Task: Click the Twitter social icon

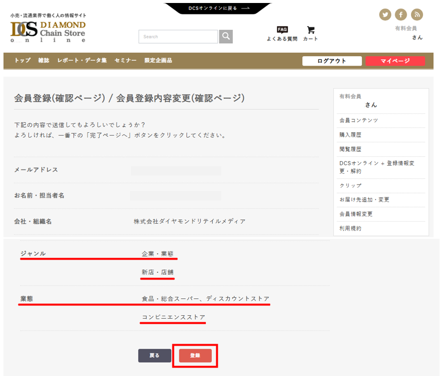Action: pos(385,14)
